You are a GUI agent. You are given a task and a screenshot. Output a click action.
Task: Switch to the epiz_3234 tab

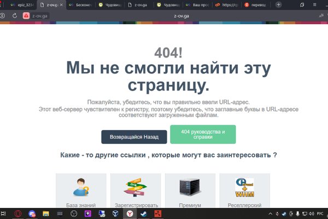pyautogui.click(x=21, y=5)
